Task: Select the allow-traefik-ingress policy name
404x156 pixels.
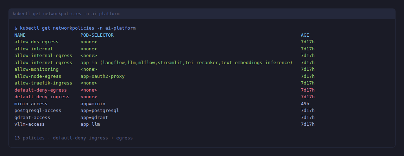Action: coord(43,83)
